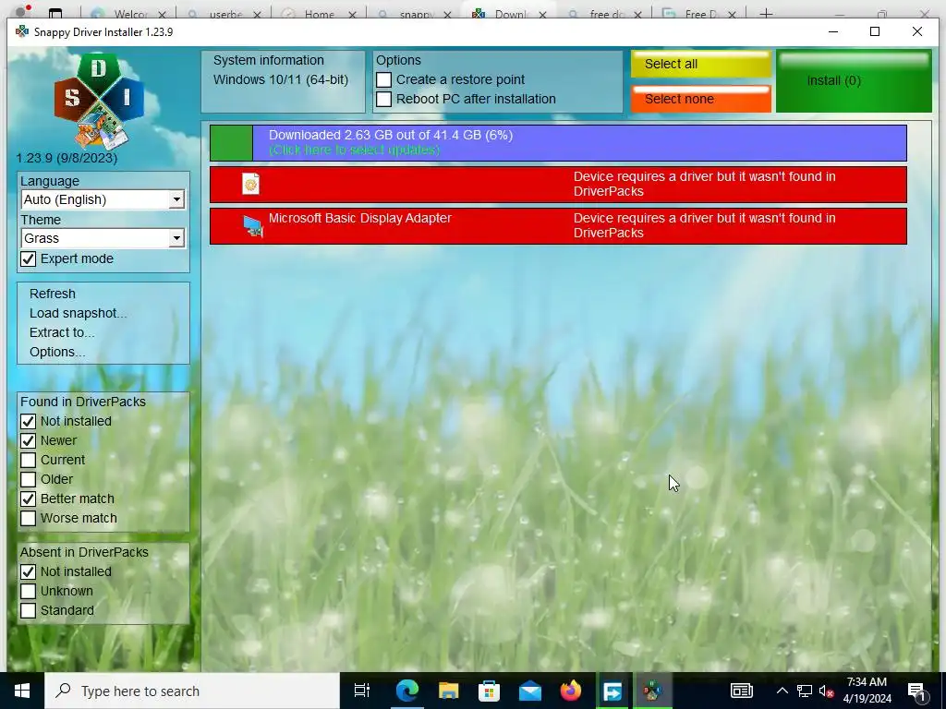This screenshot has width=946, height=709.
Task: Check the Worse match checkbox
Action: tap(29, 518)
